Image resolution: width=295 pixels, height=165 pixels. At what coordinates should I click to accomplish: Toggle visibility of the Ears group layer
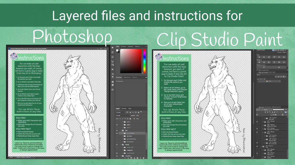pyautogui.click(x=117, y=130)
